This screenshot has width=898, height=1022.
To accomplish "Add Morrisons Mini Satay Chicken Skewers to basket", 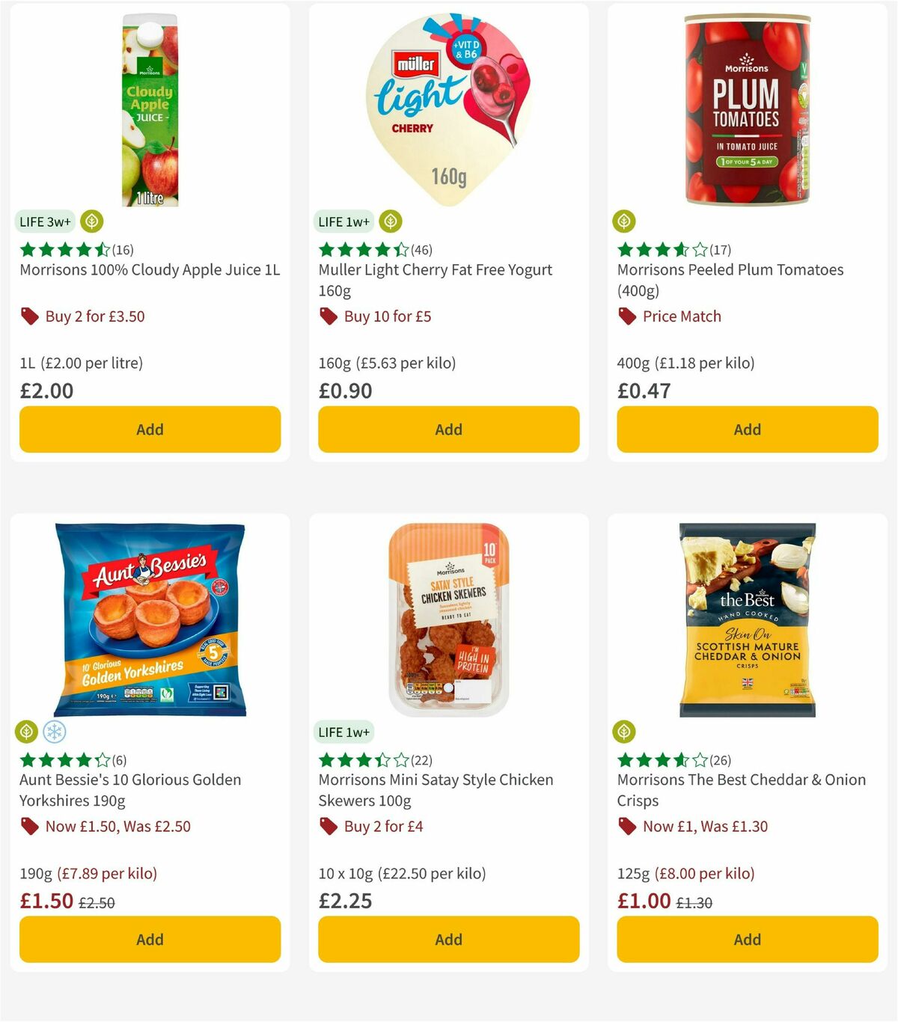I will coord(448,939).
